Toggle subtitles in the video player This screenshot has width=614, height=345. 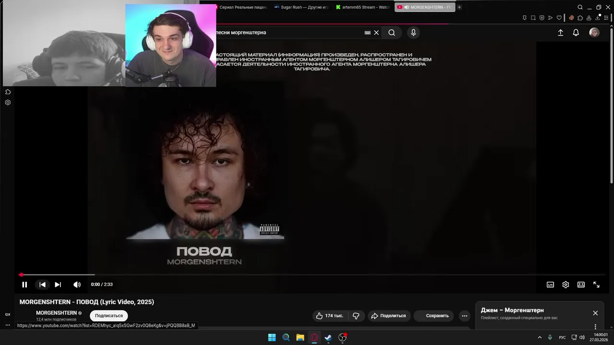(x=550, y=285)
